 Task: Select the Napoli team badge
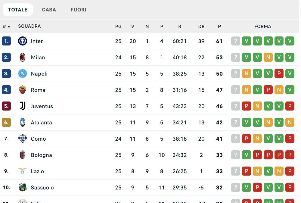[23, 73]
